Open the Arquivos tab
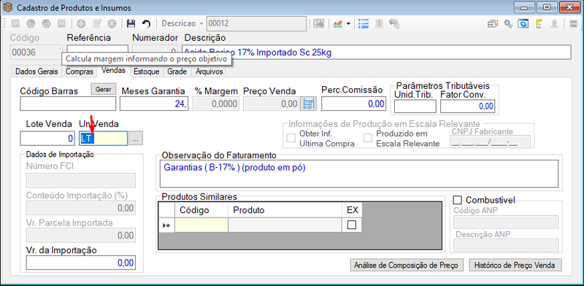This screenshot has height=286, width=584. click(210, 71)
